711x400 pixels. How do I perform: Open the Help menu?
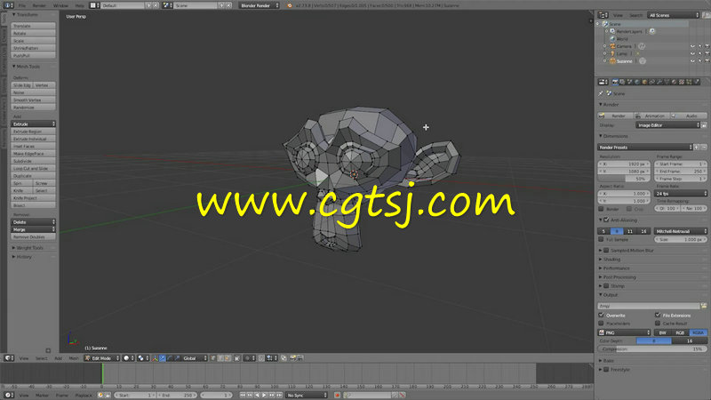click(80, 5)
